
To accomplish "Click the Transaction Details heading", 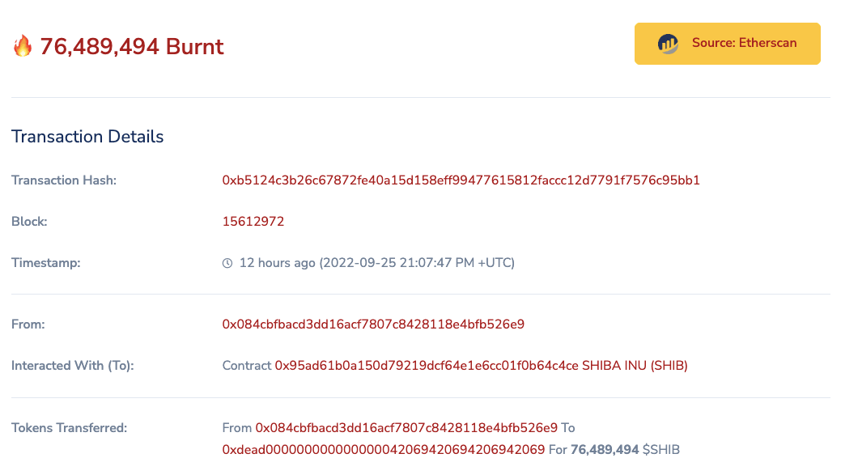I will click(x=87, y=137).
